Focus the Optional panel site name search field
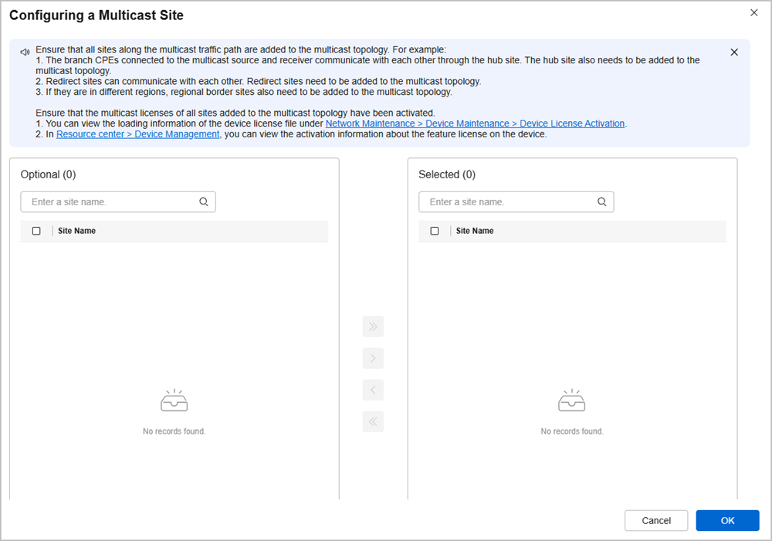Viewport: 772px width, 541px height. coord(112,202)
